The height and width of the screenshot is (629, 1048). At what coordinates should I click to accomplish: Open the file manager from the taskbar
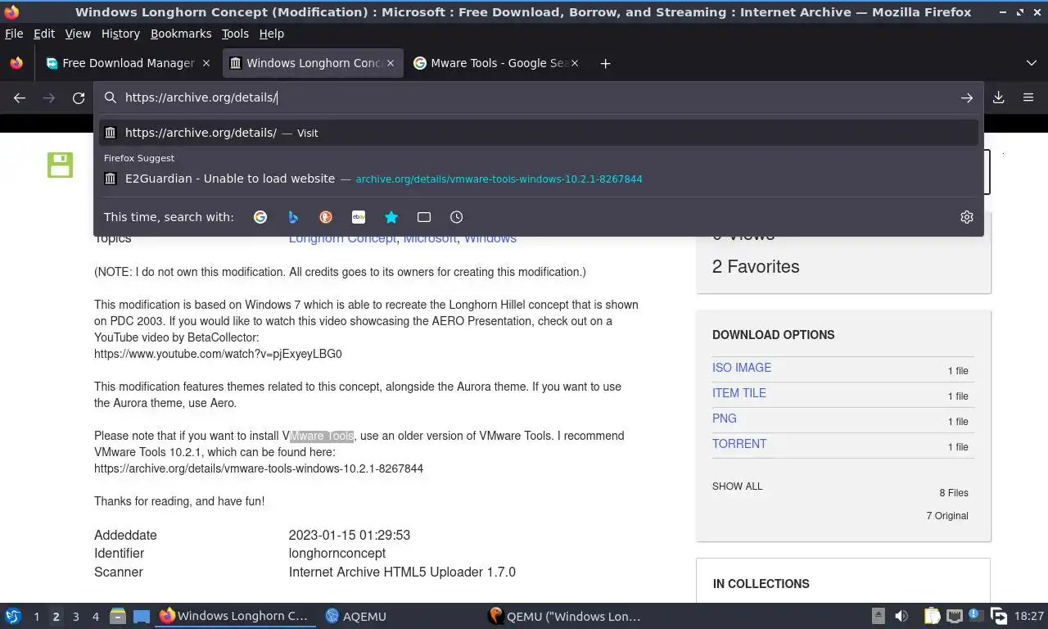pos(118,616)
